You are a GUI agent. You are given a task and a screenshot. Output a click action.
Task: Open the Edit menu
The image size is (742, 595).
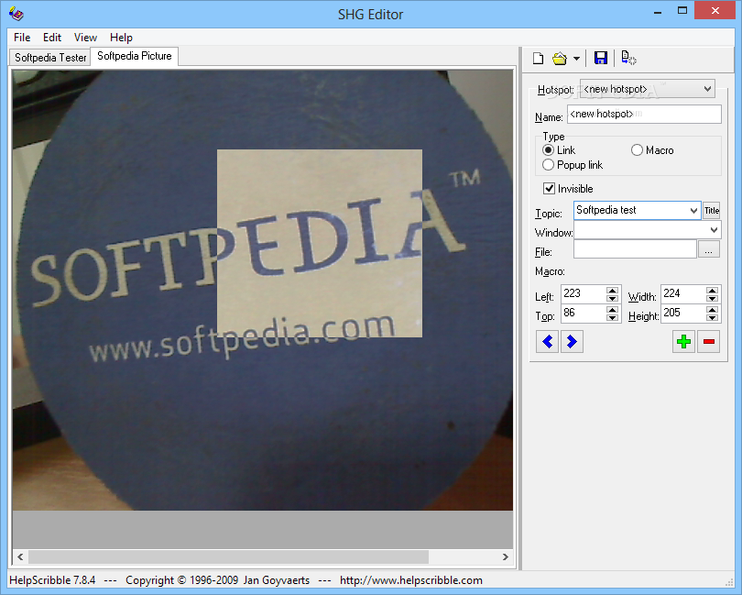[x=52, y=38]
